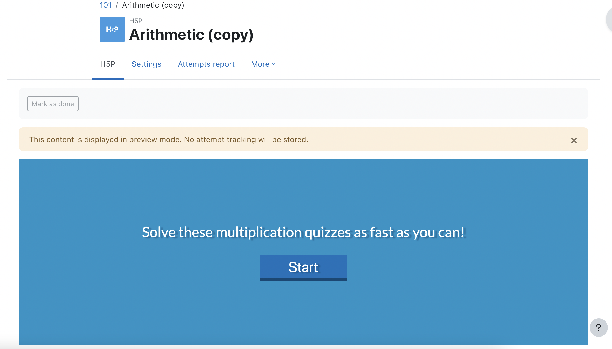Click the blue H5P content area below Start
This screenshot has width=612, height=349.
coord(303,313)
